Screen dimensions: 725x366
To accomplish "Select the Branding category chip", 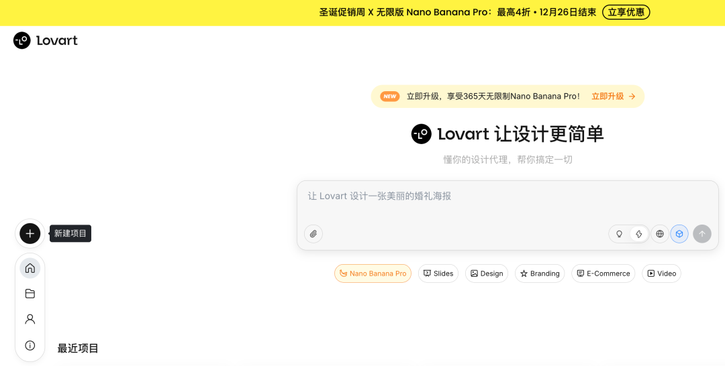I will 540,273.
